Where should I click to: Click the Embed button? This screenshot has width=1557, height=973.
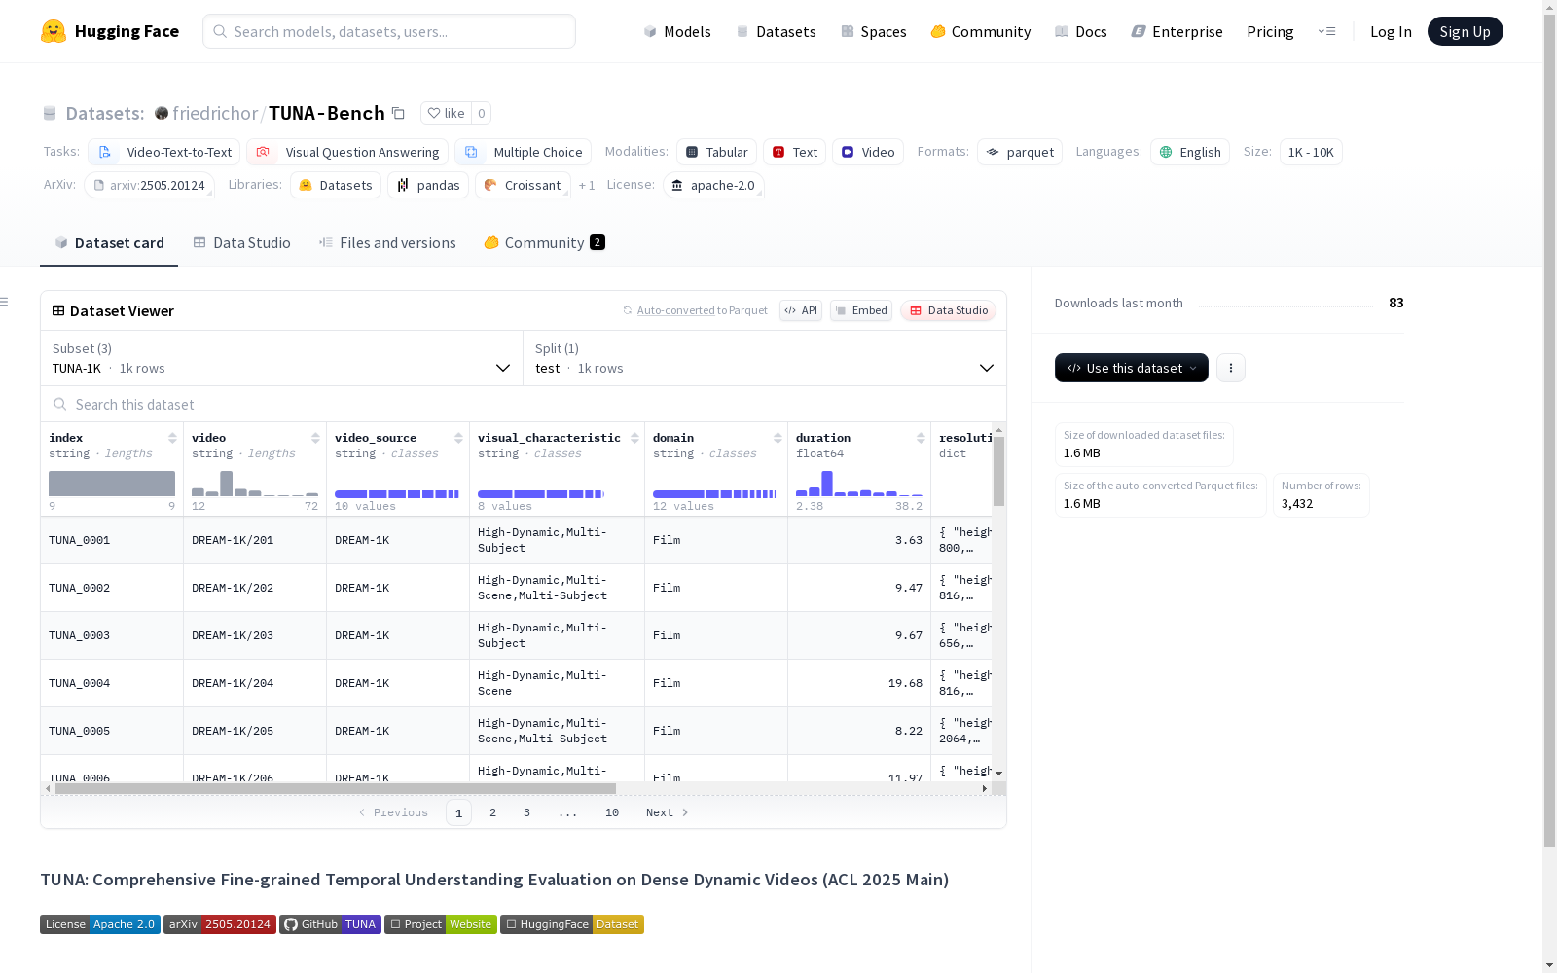[x=861, y=310]
